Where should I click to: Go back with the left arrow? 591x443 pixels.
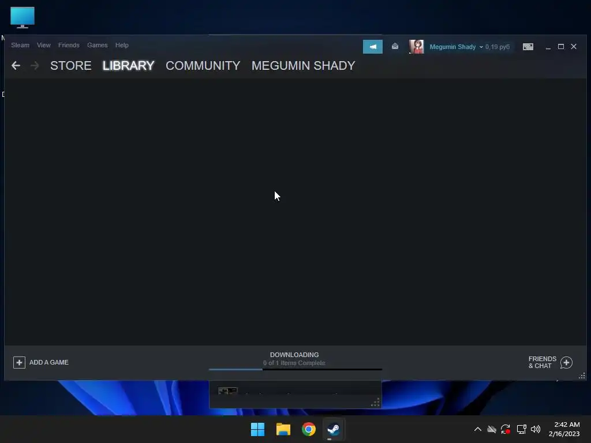16,66
